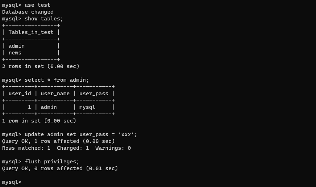Click the user_name column header
The image size is (316, 187).
[55, 93]
